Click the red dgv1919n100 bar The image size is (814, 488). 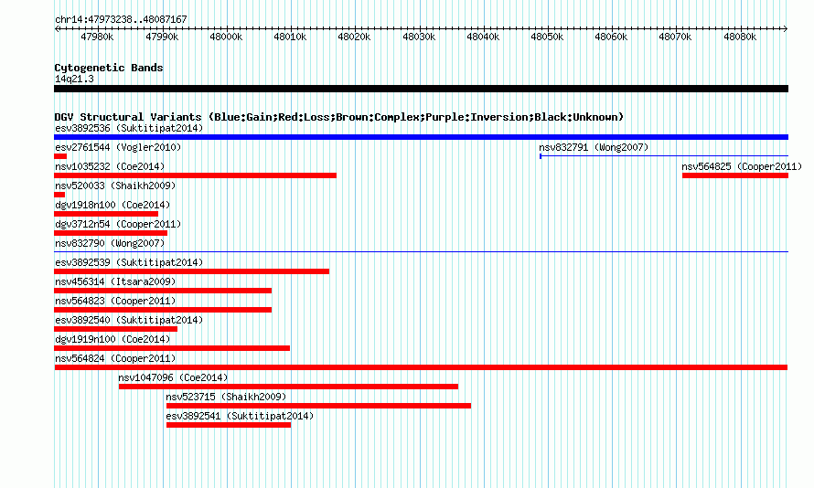click(x=172, y=348)
